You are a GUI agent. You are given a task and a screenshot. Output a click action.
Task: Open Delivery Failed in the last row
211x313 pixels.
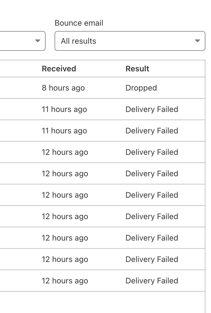point(152,281)
